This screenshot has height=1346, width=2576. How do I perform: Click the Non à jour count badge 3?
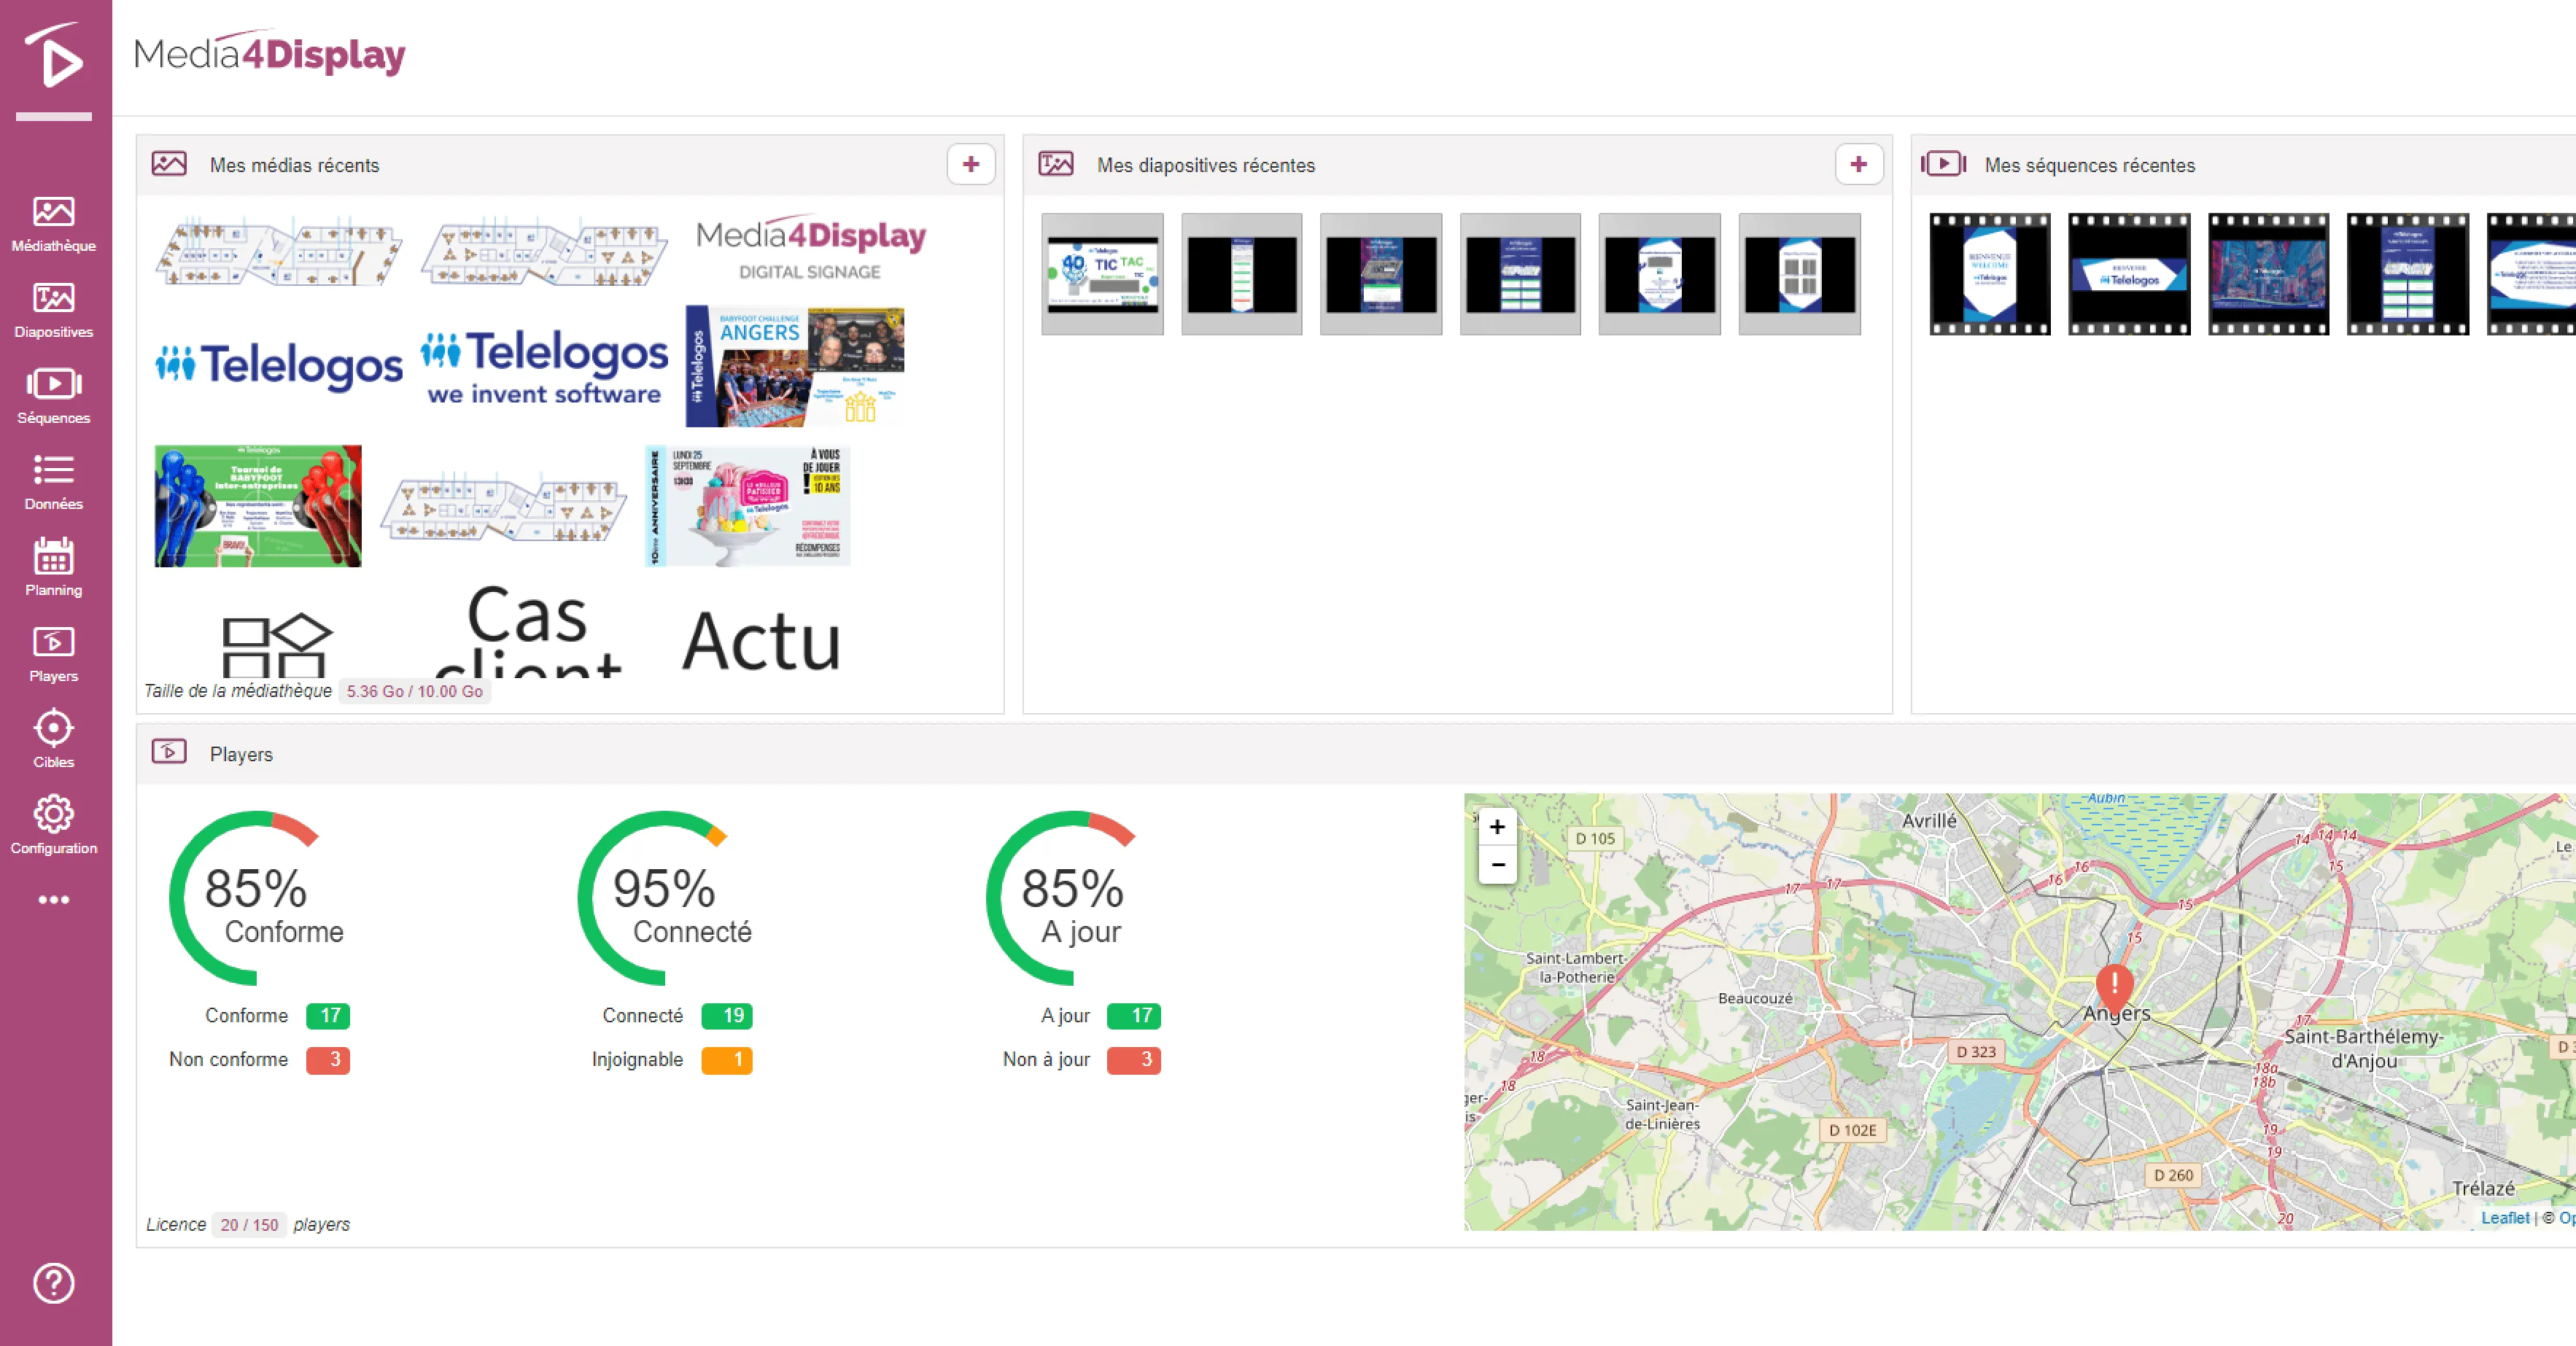[x=1134, y=1059]
